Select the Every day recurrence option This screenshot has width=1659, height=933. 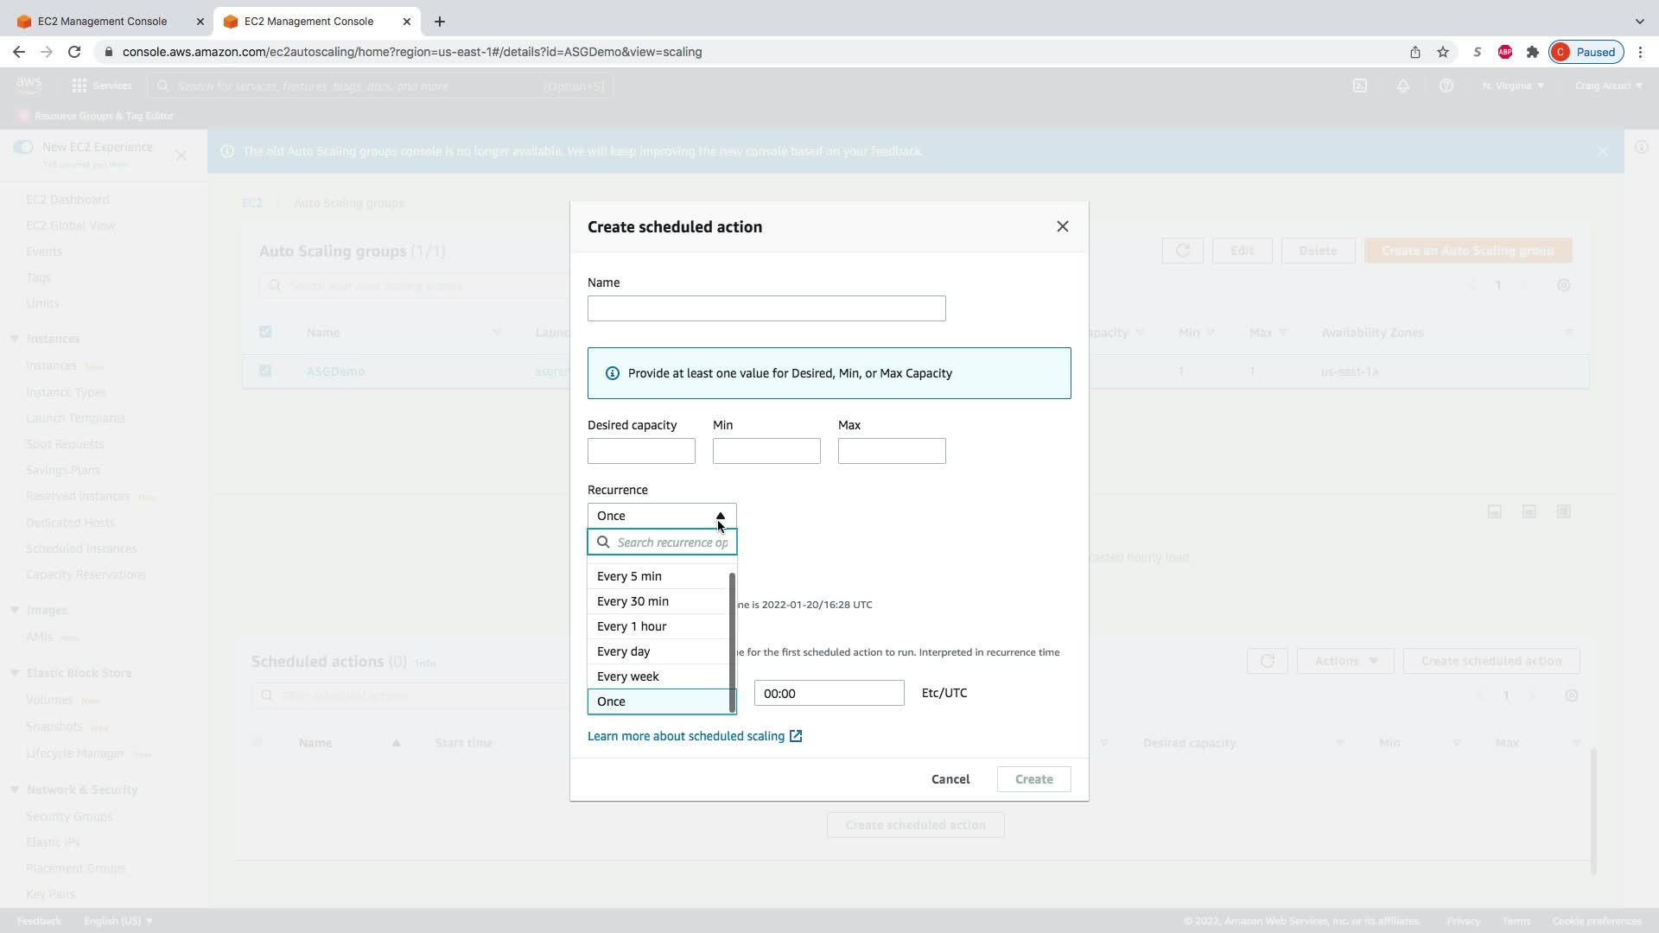[x=623, y=651]
